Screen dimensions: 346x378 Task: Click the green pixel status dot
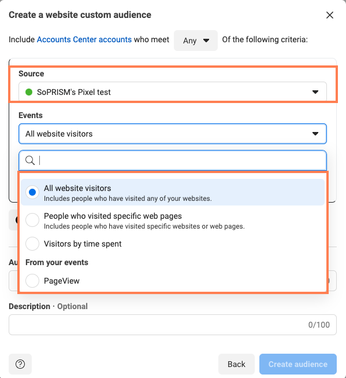coord(29,92)
